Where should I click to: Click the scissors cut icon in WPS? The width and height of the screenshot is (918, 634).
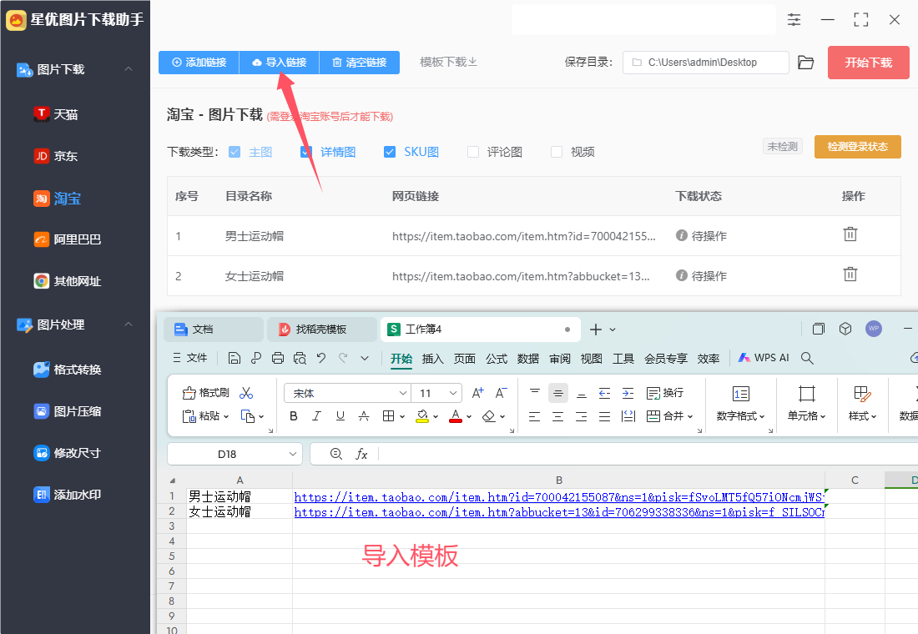246,393
